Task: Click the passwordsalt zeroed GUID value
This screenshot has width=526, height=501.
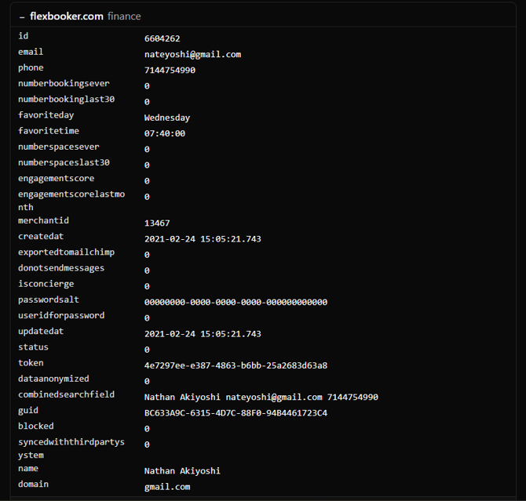Action: (x=236, y=302)
